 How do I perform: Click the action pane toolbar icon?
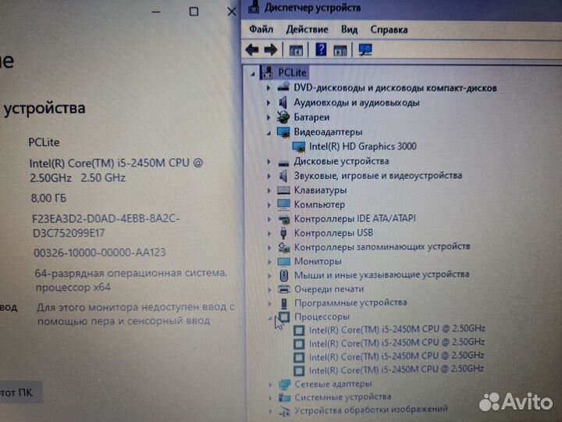point(340,50)
